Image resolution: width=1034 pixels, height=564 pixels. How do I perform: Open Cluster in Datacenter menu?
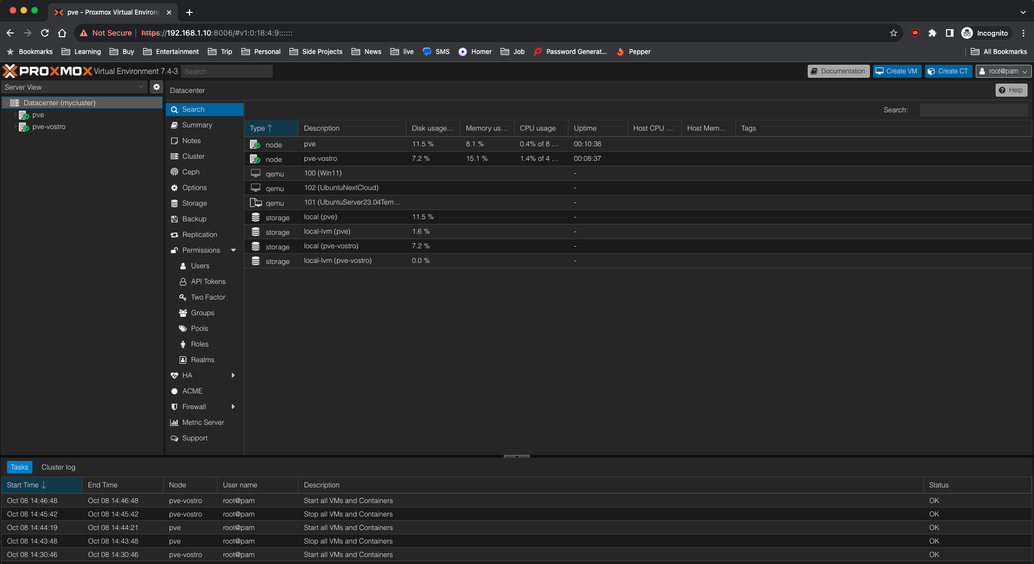click(x=205, y=156)
